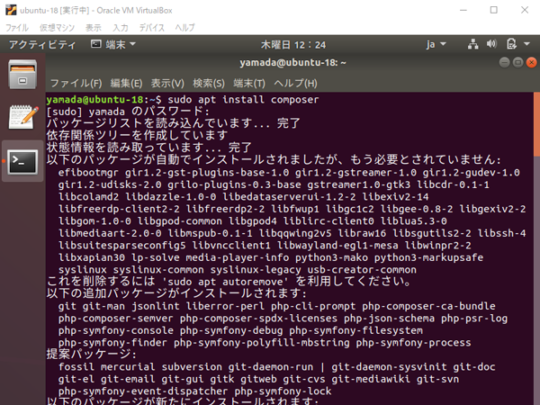Click the package name jsonlint
This screenshot has width=540, height=405.
coord(156,306)
